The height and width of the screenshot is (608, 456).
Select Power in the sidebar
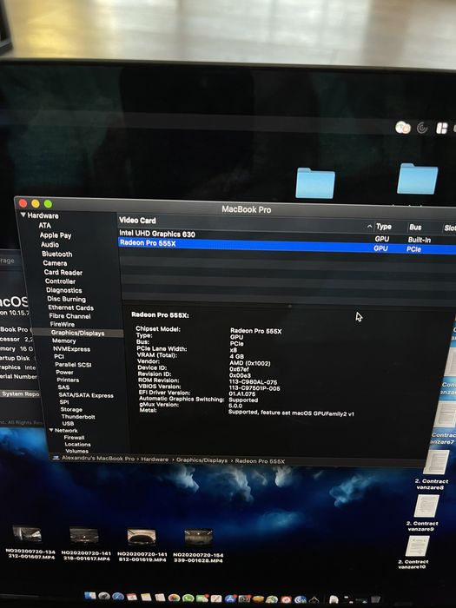tap(64, 373)
